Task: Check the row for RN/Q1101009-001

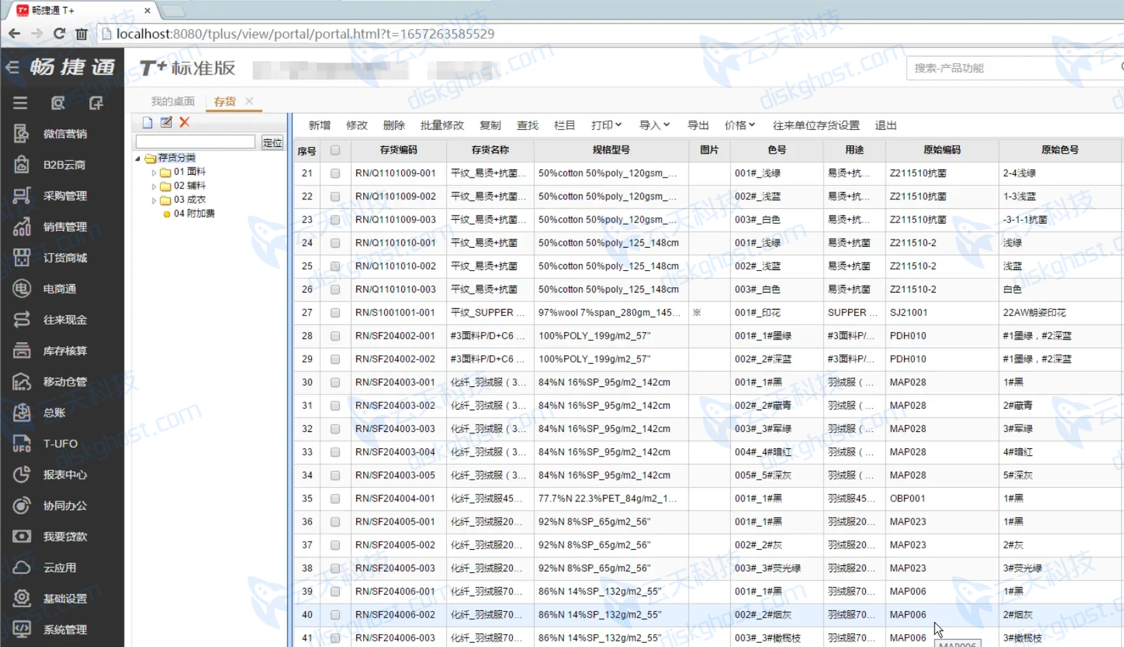Action: [335, 173]
